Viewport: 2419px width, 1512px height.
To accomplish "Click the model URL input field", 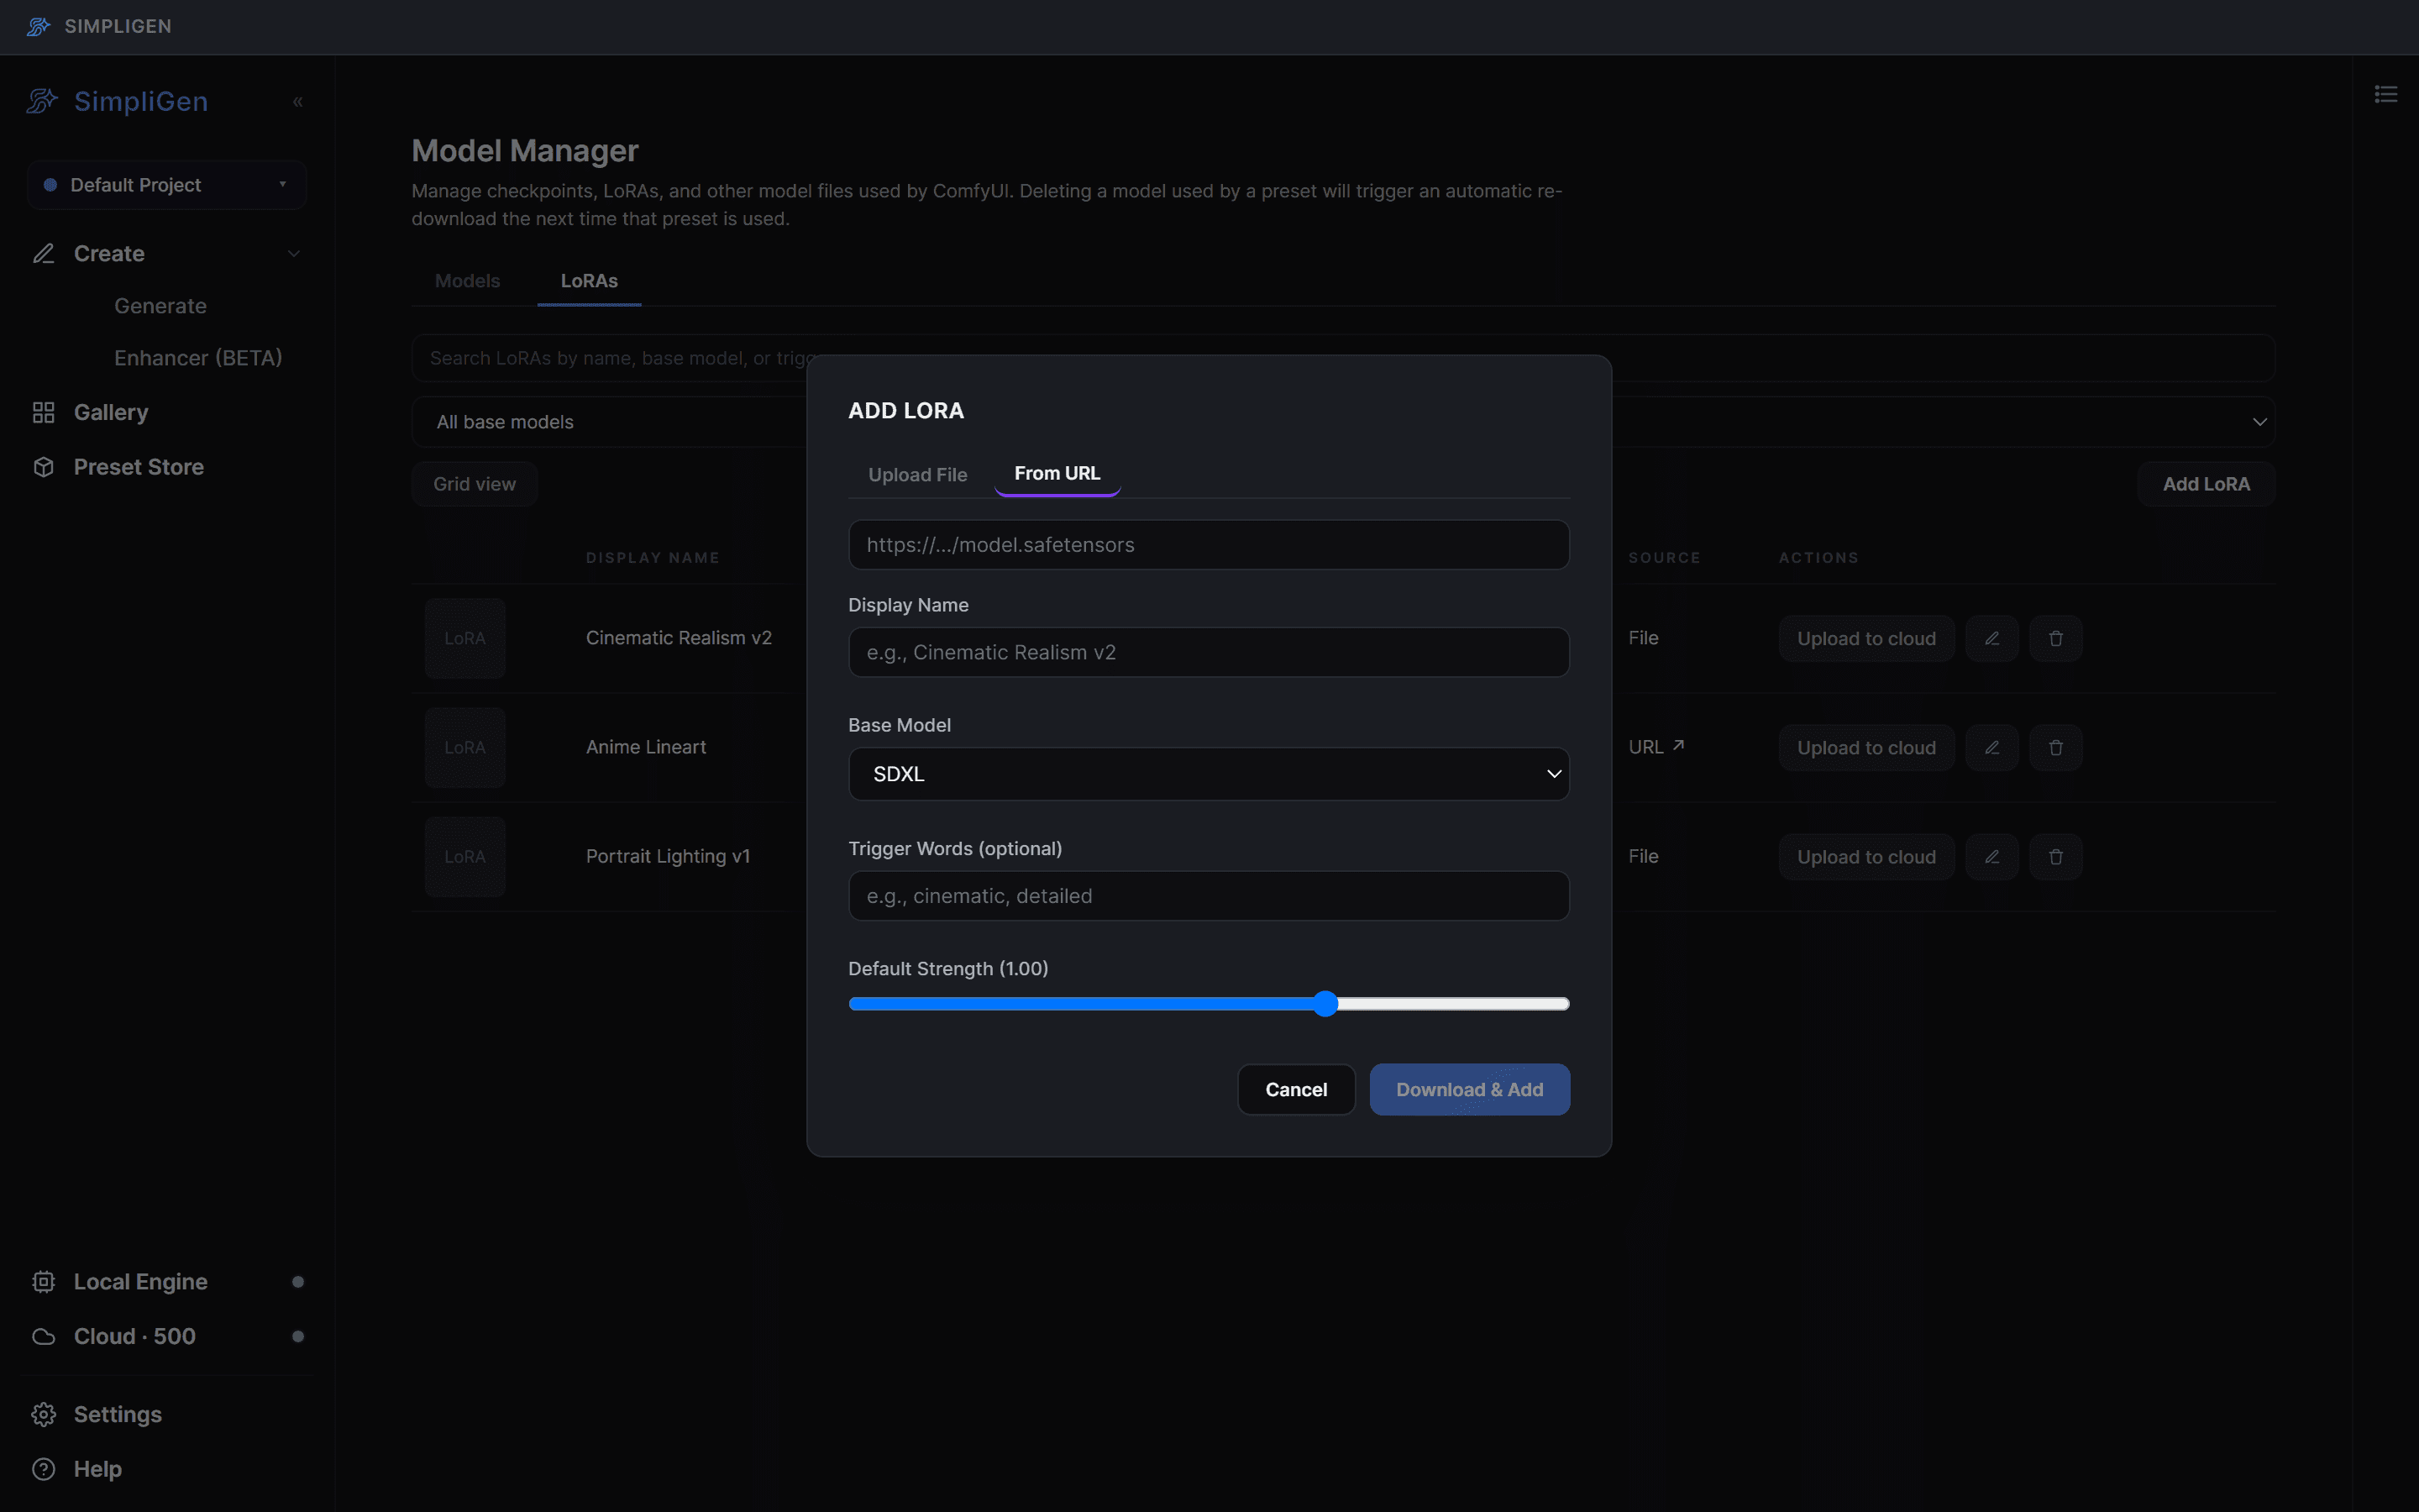I will [x=1209, y=545].
